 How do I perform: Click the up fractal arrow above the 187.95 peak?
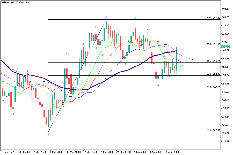pos(106,17)
